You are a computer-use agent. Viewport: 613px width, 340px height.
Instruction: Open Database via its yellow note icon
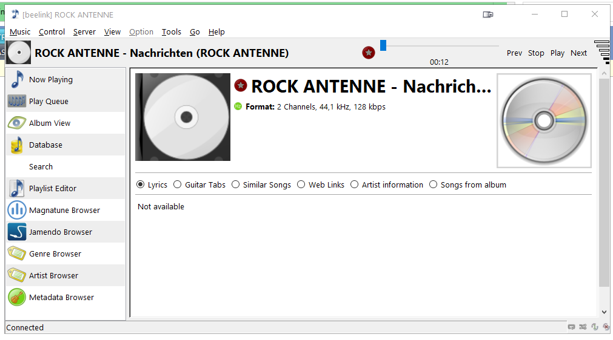click(17, 145)
